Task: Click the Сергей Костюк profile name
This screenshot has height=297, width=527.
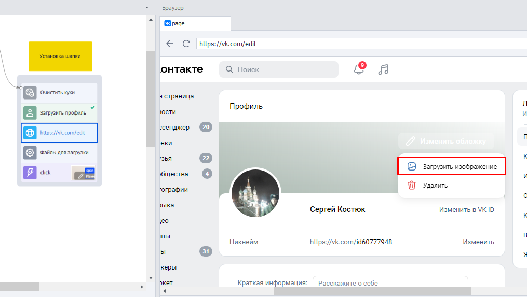Action: click(x=337, y=209)
